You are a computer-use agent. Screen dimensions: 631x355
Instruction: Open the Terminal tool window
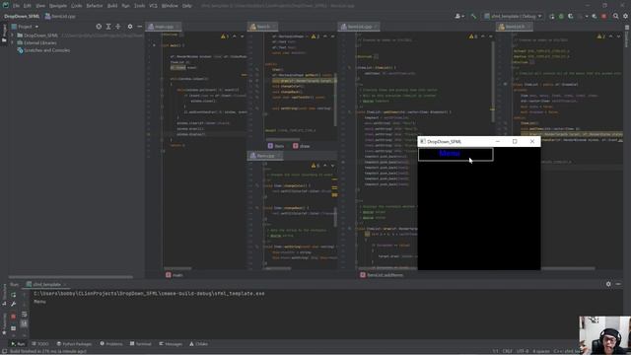(140, 344)
